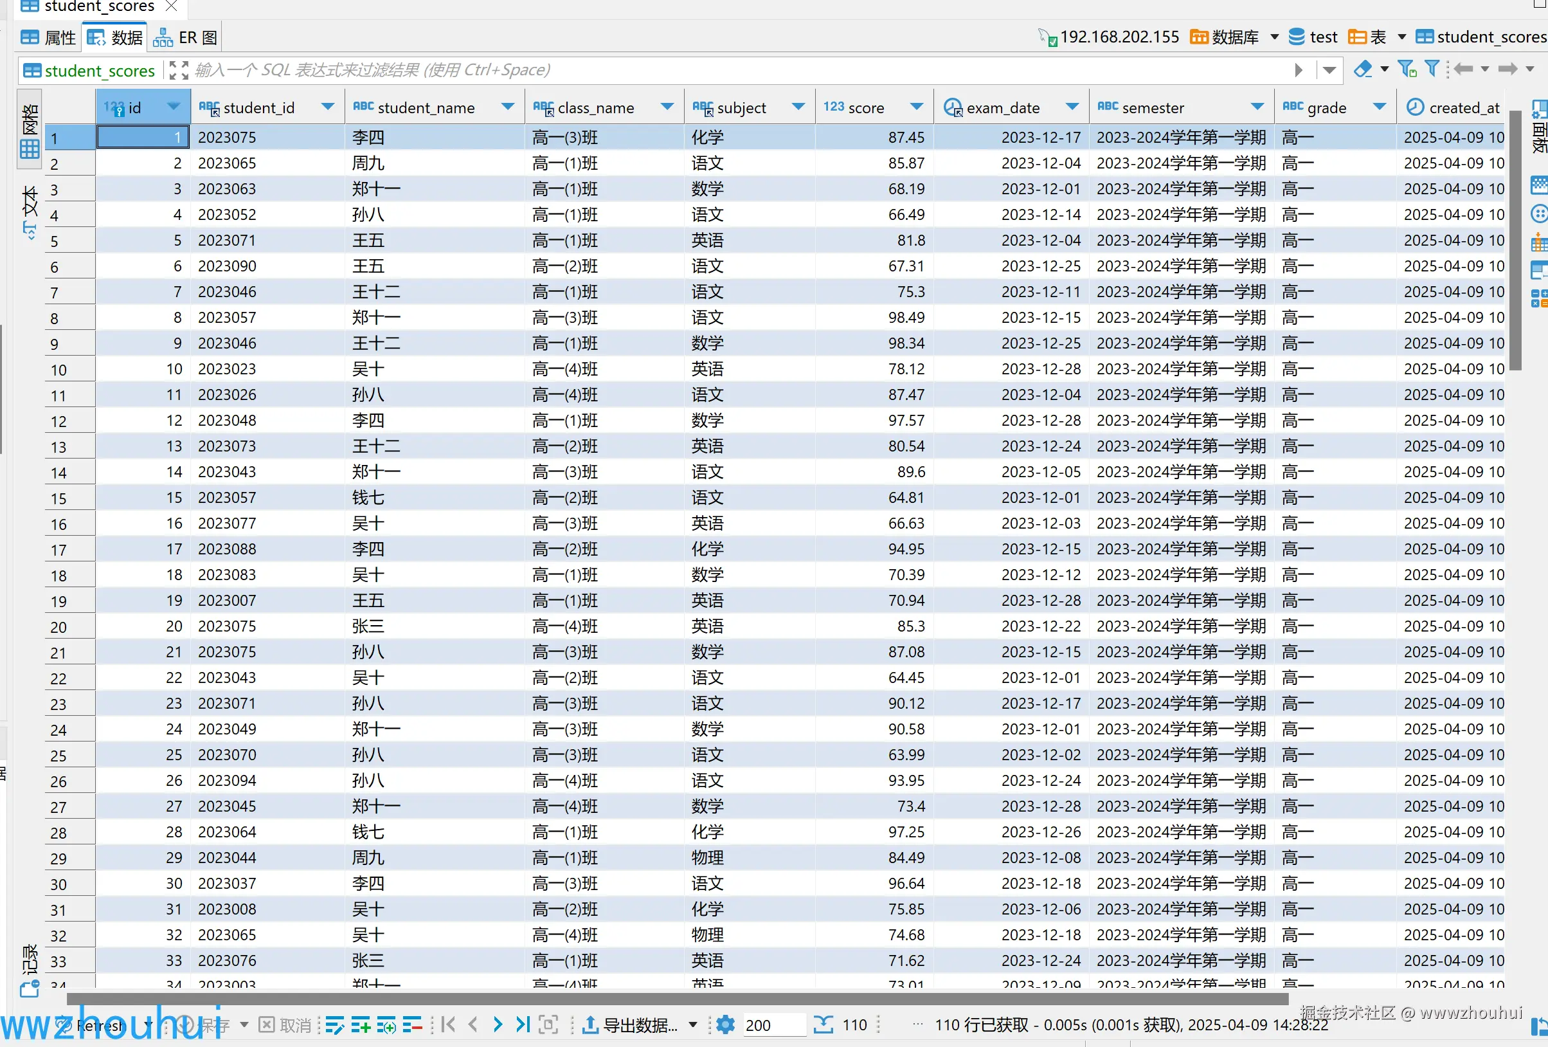Image resolution: width=1548 pixels, height=1047 pixels.
Task: Click the test database breadcrumb
Action: point(1312,37)
